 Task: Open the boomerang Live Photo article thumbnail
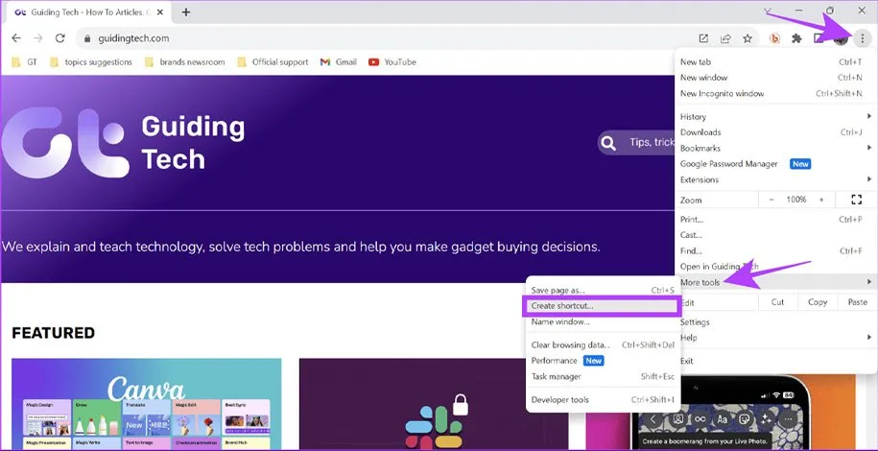coord(722,412)
